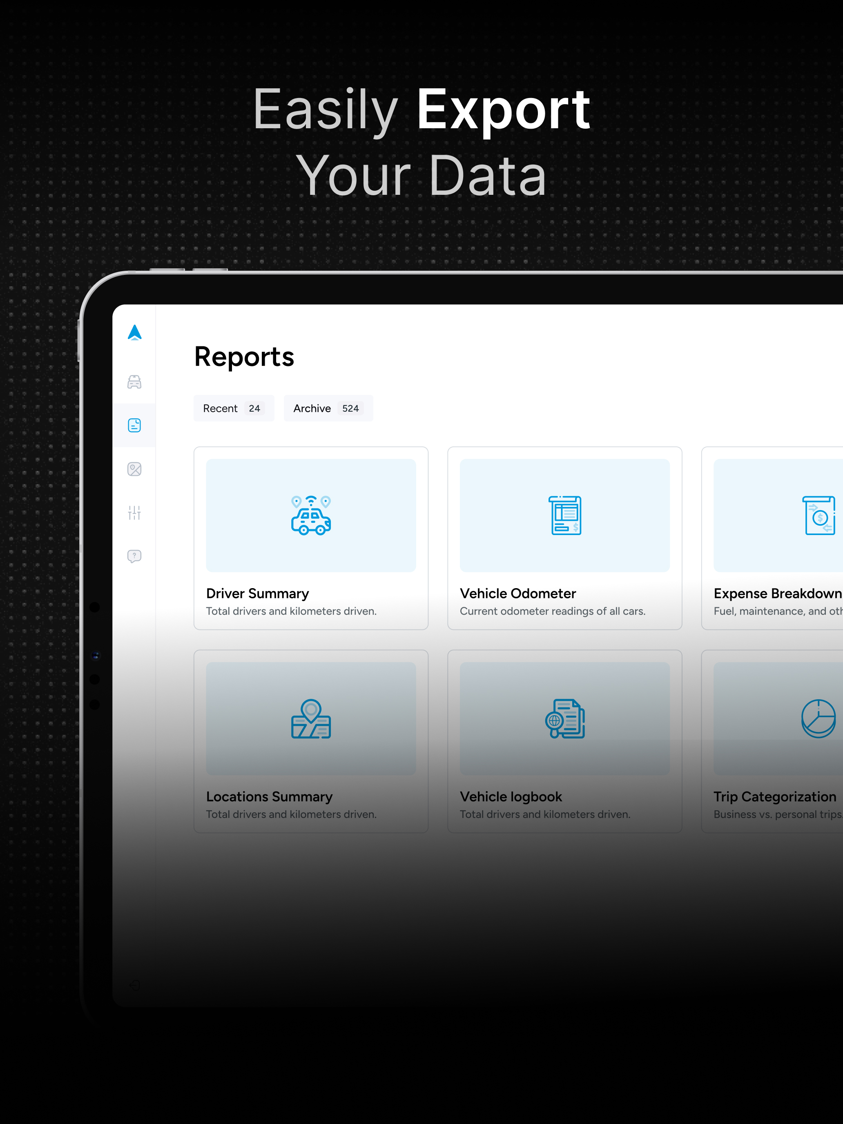Click 'Business vs. personal trips' description
The width and height of the screenshot is (843, 1124).
(778, 814)
